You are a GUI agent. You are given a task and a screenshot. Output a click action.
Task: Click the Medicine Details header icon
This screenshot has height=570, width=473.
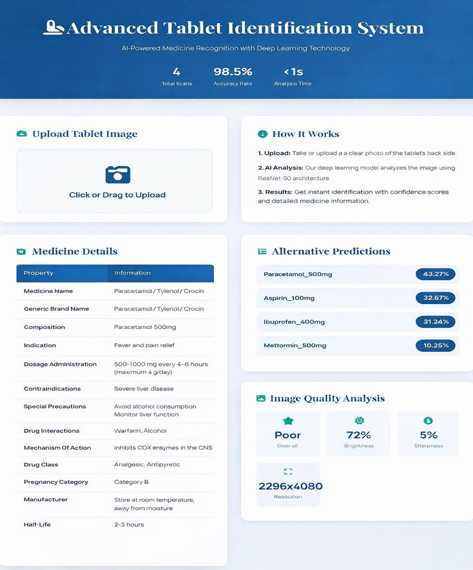[x=21, y=251]
